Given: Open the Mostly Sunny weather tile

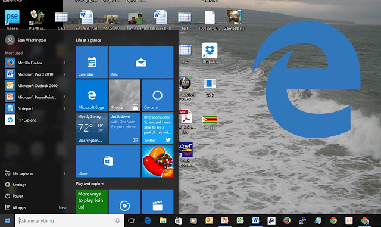Looking at the screenshot, I should coord(92,128).
